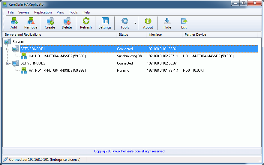Click interface 192.168.0.101:63261
Viewport: 264px width, 165px height.
[x=162, y=49]
